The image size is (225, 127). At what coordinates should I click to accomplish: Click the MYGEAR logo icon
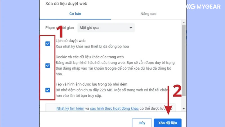tap(191, 6)
